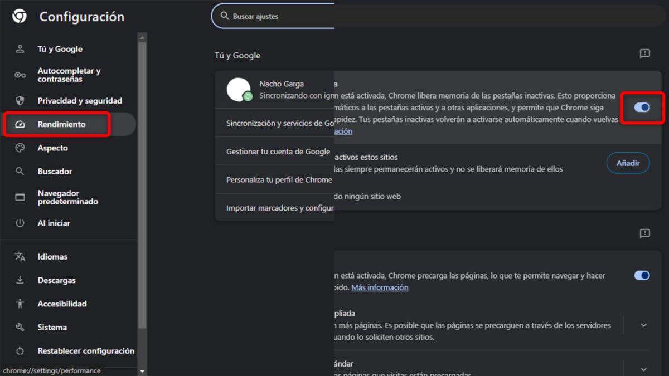Select the Buscador magnifier icon

point(20,171)
